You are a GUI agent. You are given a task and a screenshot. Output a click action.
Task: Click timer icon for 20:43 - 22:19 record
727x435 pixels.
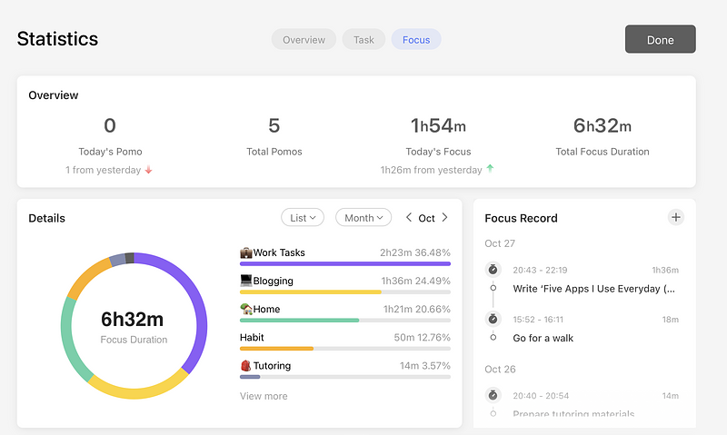pyautogui.click(x=493, y=269)
